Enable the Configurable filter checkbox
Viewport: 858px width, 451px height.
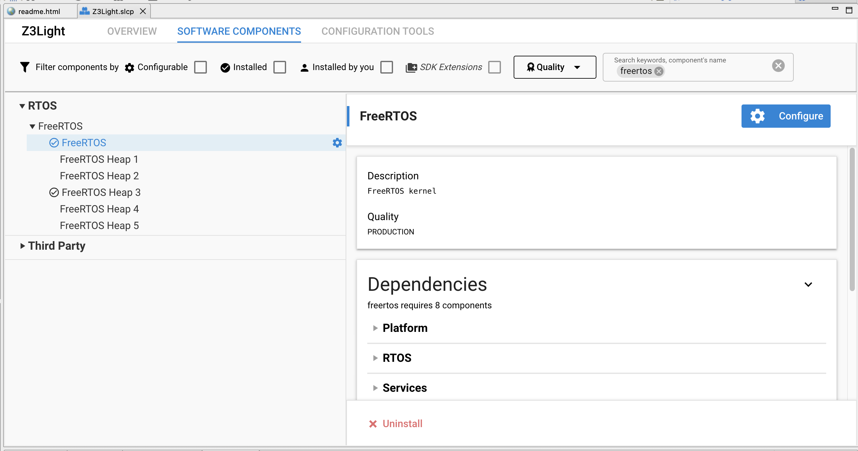click(x=200, y=67)
